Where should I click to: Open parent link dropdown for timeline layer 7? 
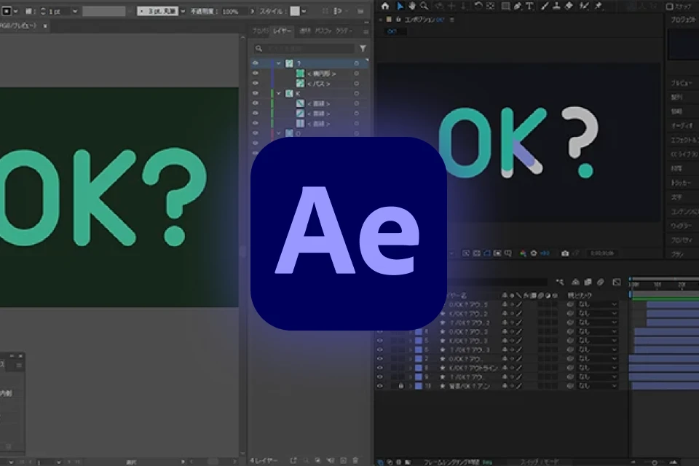(597, 359)
